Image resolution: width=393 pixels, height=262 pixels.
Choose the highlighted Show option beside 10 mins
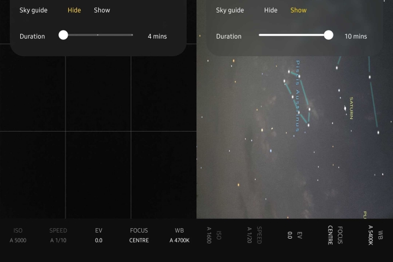(298, 10)
